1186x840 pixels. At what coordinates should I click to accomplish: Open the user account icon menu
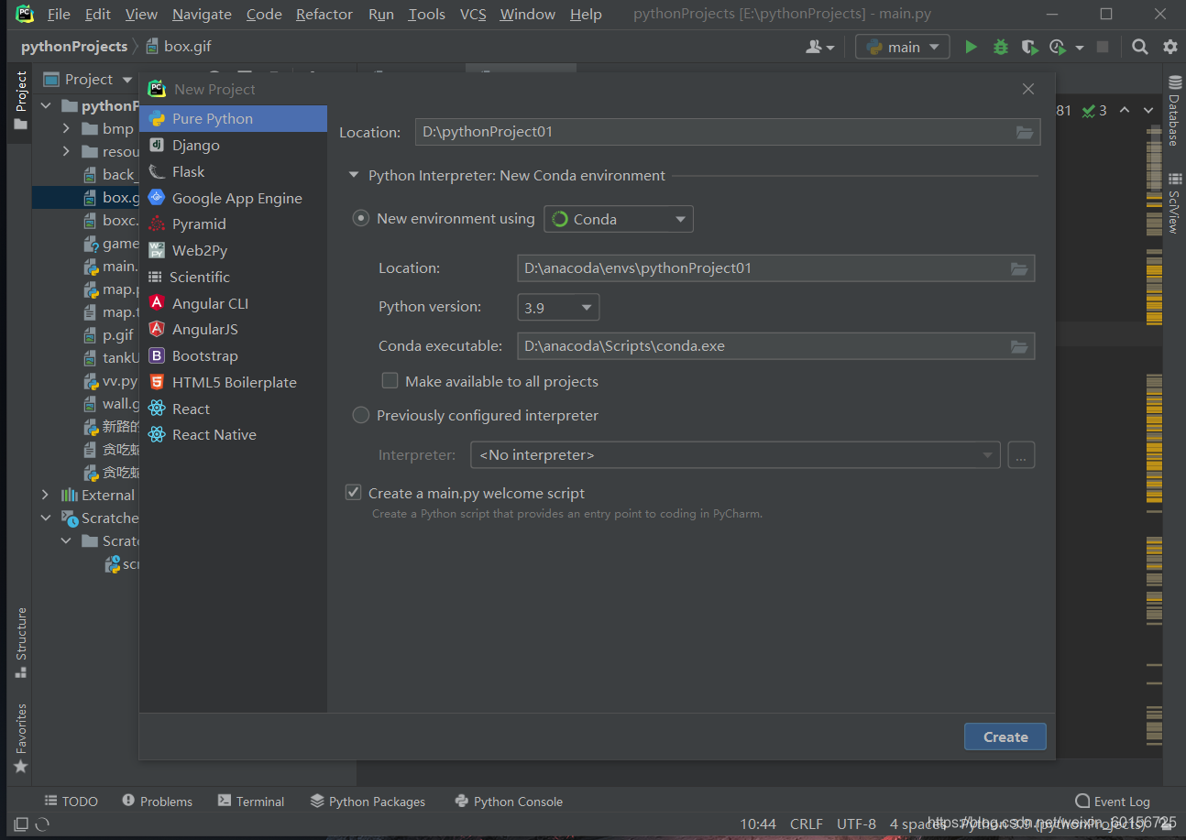tap(819, 47)
